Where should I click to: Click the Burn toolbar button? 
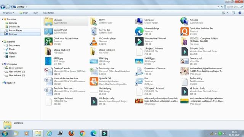(x=36, y=13)
